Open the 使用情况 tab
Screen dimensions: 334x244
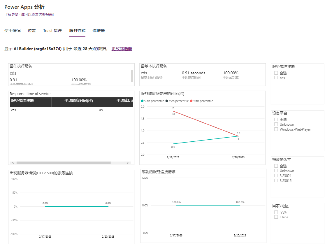[x=13, y=31]
